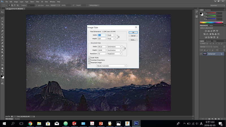The height and width of the screenshot is (127, 226).
Task: Add a Curves adjustment
Action: (x=211, y=31)
